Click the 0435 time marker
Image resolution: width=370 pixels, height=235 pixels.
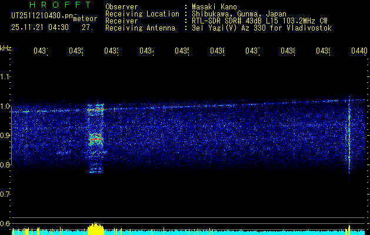(x=182, y=51)
